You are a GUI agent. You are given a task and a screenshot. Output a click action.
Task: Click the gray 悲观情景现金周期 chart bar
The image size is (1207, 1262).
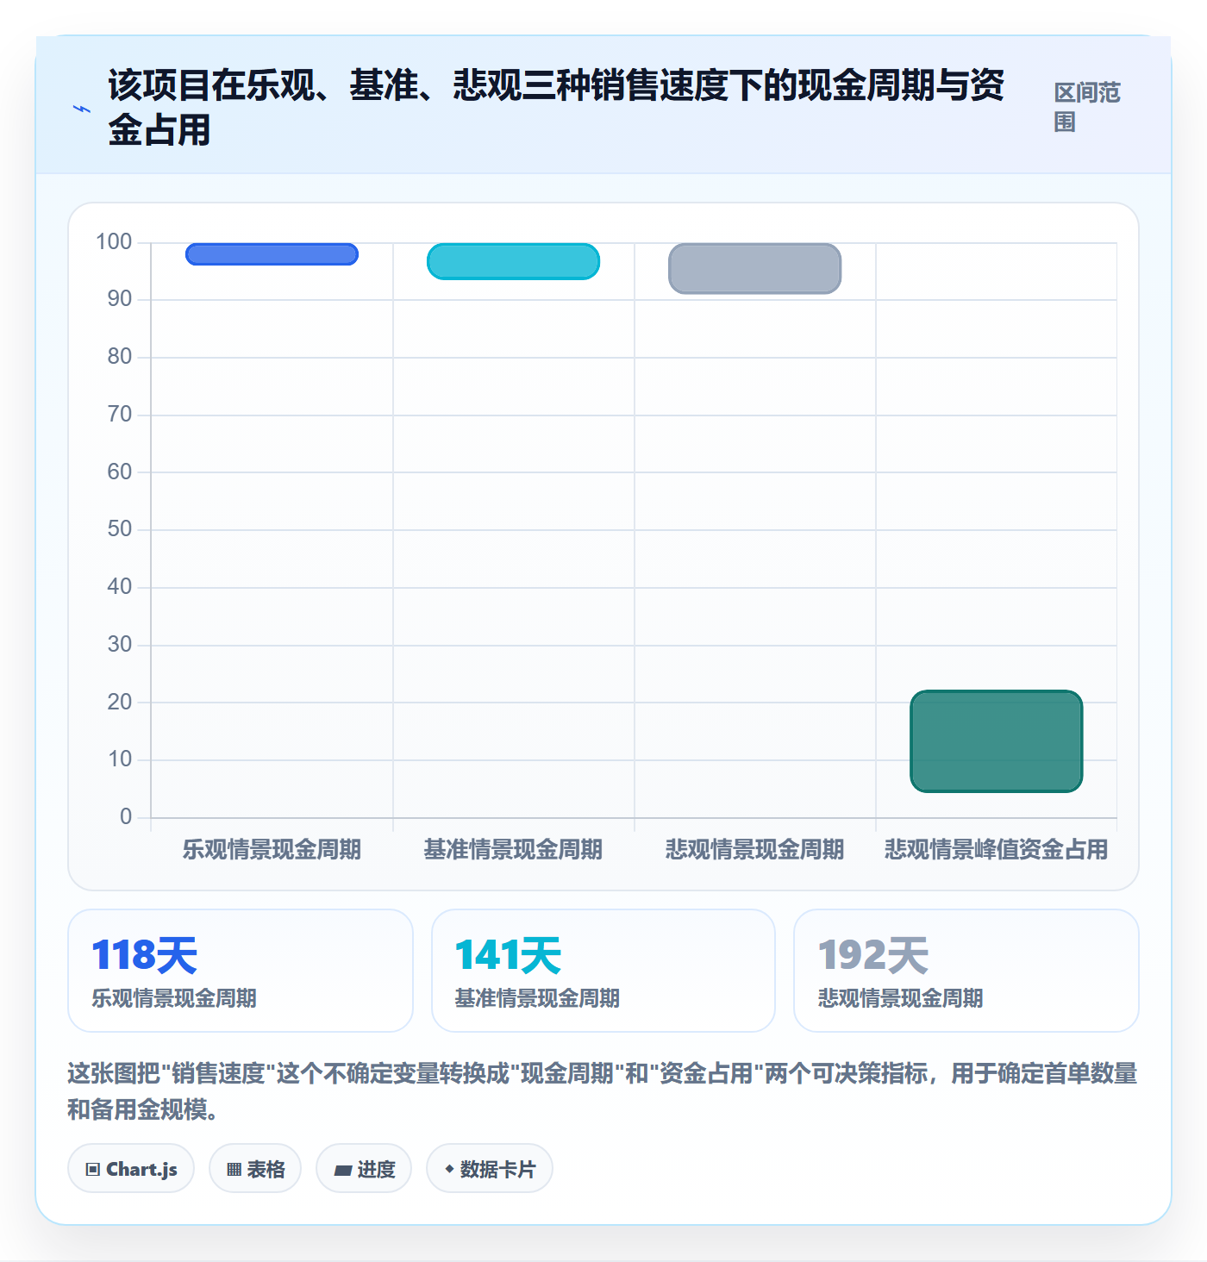coord(754,268)
